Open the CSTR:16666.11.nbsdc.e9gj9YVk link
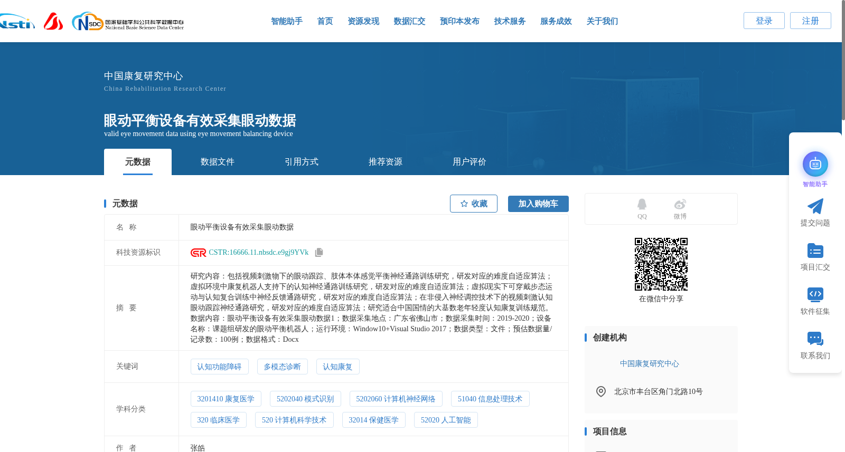The height and width of the screenshot is (452, 845). coord(259,253)
